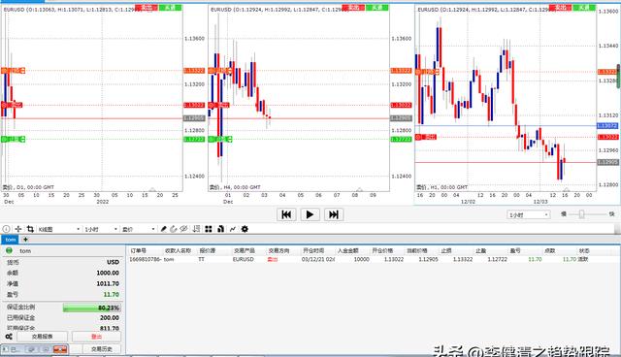Toggle the crossed-eye hide drawings icon

(x=183, y=229)
